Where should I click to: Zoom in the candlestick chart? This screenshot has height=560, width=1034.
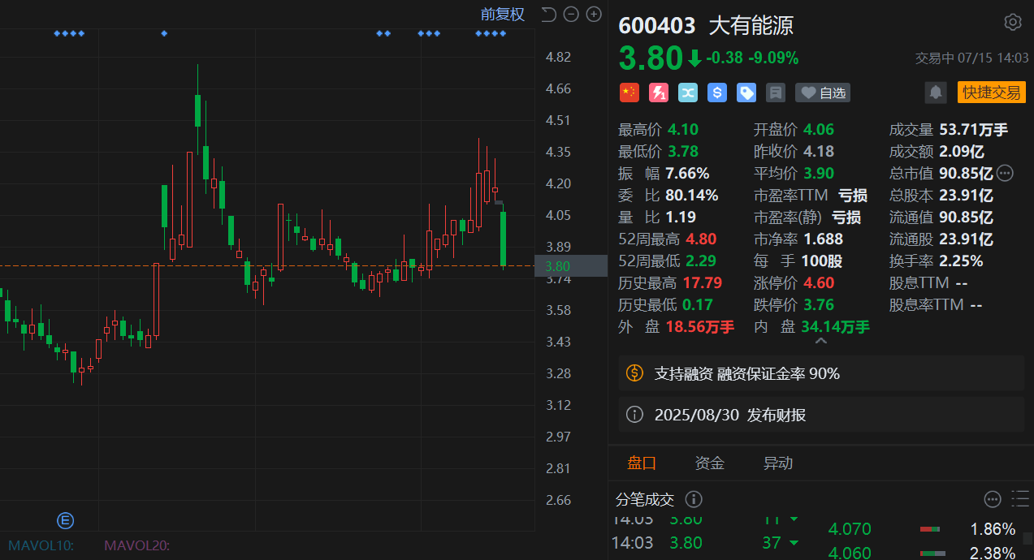594,14
